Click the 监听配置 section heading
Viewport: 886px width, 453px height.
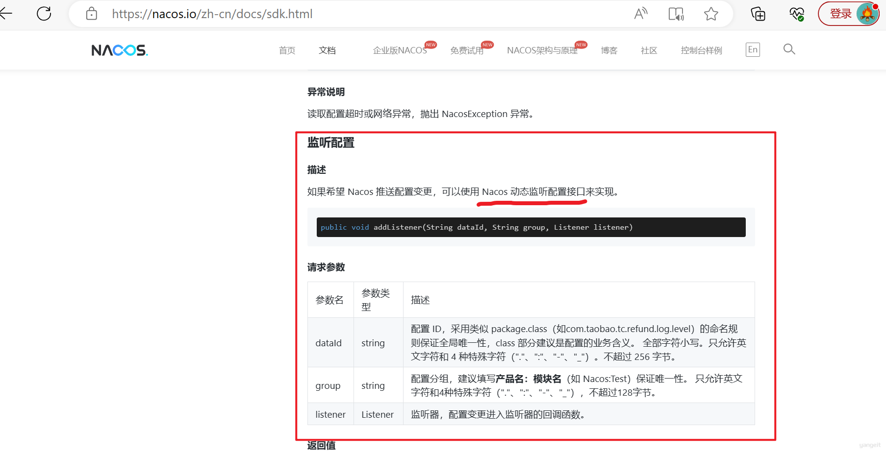pyautogui.click(x=331, y=143)
